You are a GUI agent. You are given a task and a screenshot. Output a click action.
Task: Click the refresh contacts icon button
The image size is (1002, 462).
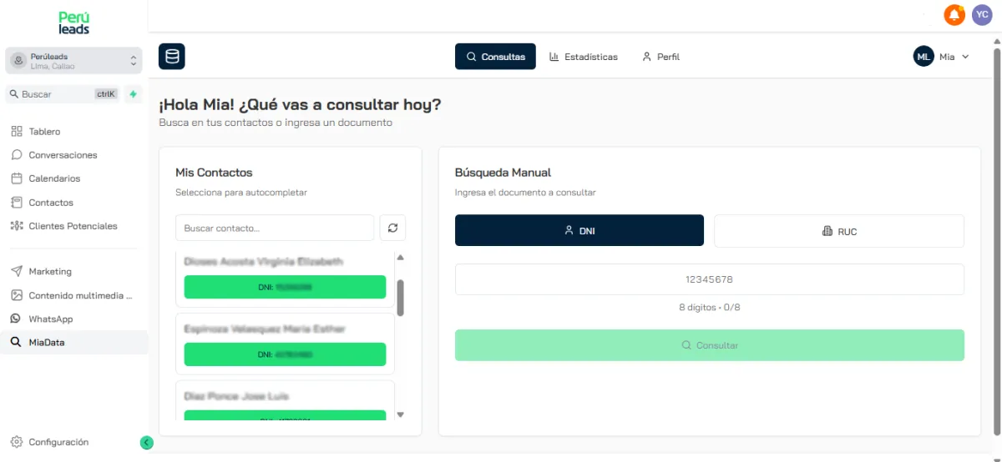point(392,228)
